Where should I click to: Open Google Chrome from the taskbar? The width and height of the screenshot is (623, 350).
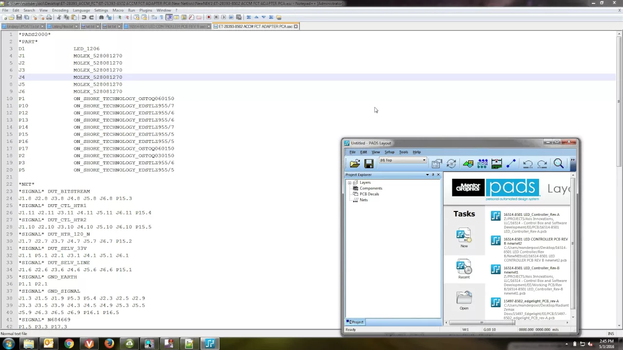(x=69, y=344)
